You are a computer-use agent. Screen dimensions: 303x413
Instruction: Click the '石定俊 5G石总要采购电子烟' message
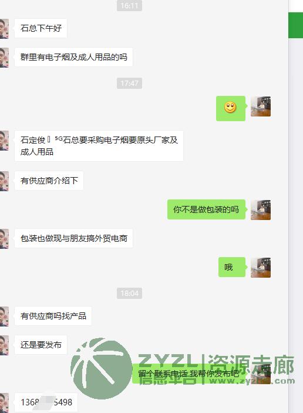[x=99, y=146]
